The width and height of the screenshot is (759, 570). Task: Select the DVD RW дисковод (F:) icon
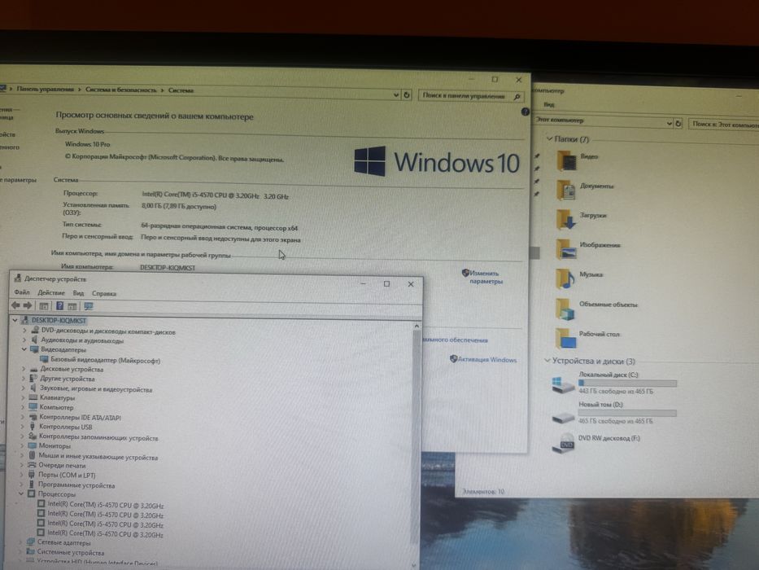pos(563,444)
